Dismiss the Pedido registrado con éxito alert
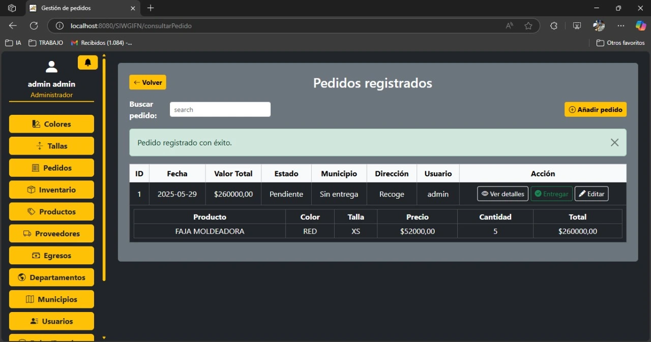The width and height of the screenshot is (651, 342). (x=614, y=143)
